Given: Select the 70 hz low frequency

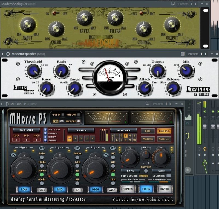Looking at the screenshot, I should [42, 158].
